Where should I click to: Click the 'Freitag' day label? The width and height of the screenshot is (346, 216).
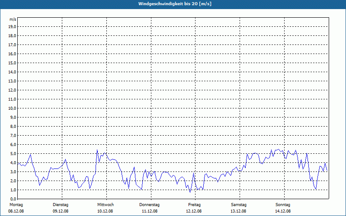tap(194, 205)
